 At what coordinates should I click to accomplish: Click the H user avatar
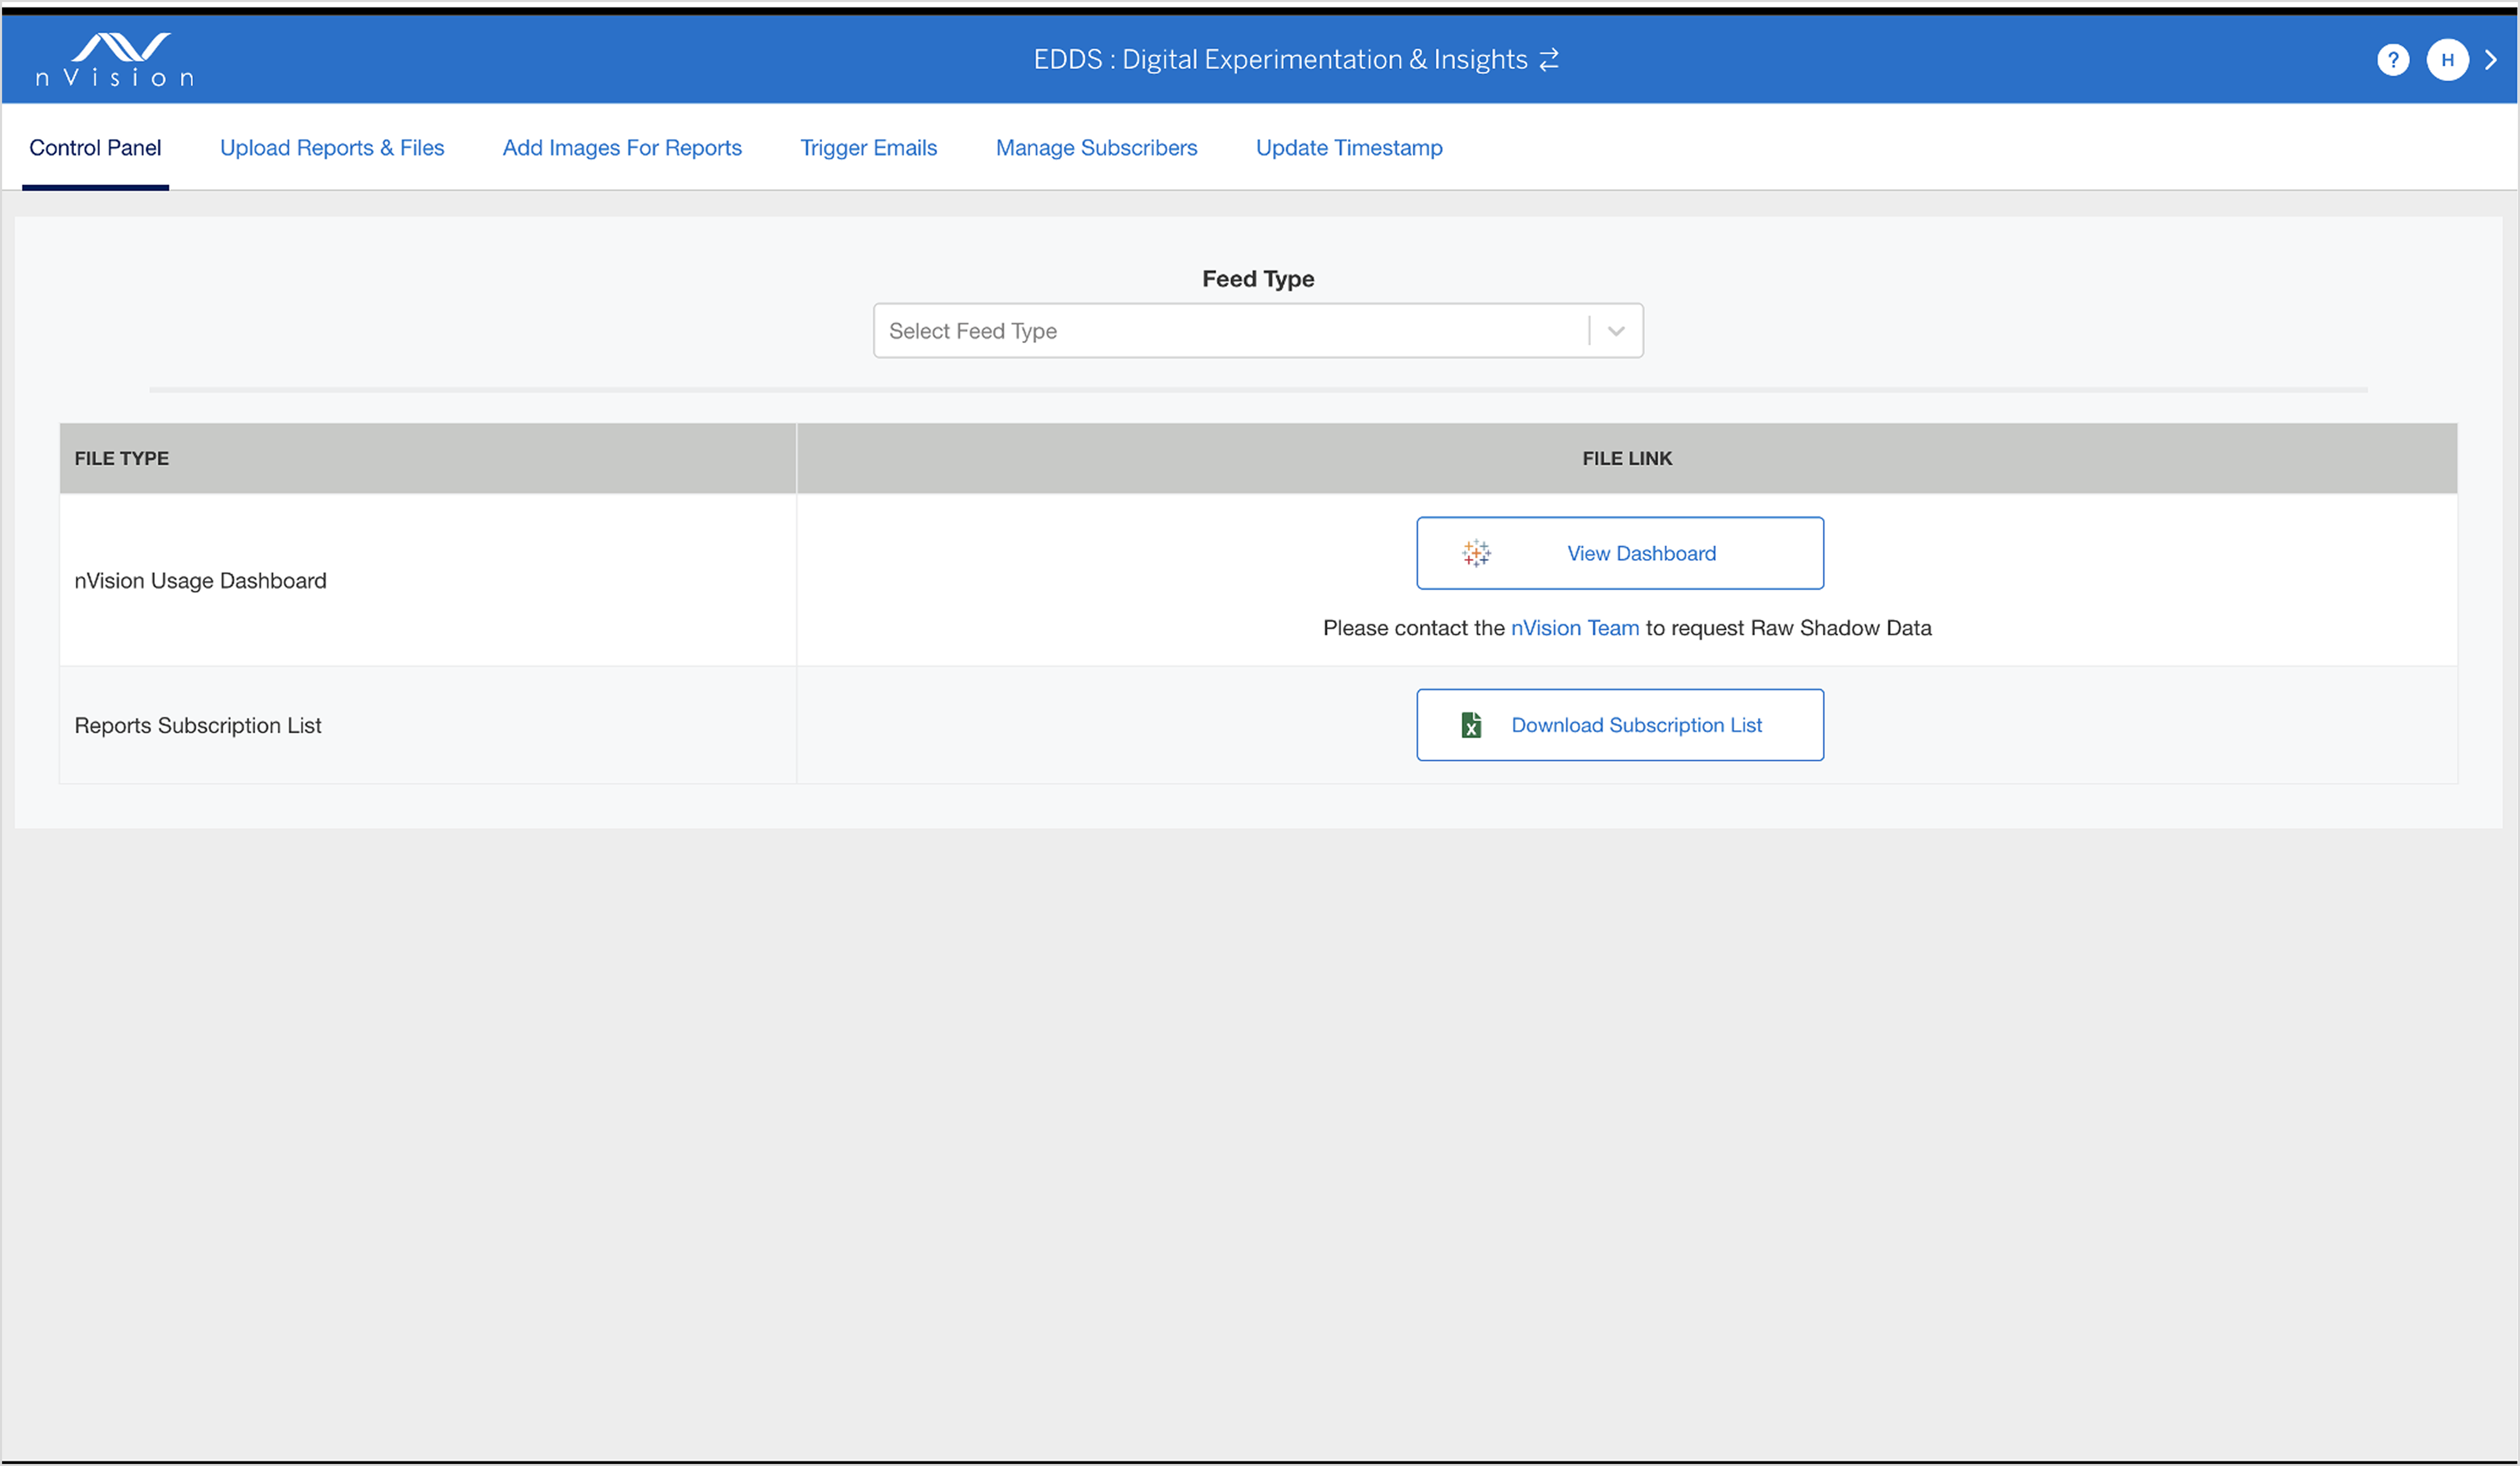pyautogui.click(x=2447, y=60)
